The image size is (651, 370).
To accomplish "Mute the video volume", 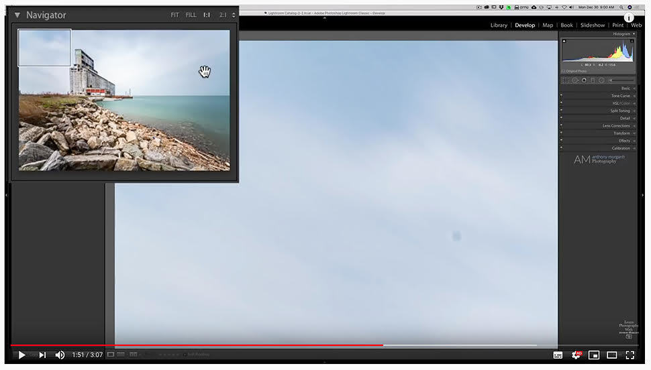I will [x=60, y=355].
